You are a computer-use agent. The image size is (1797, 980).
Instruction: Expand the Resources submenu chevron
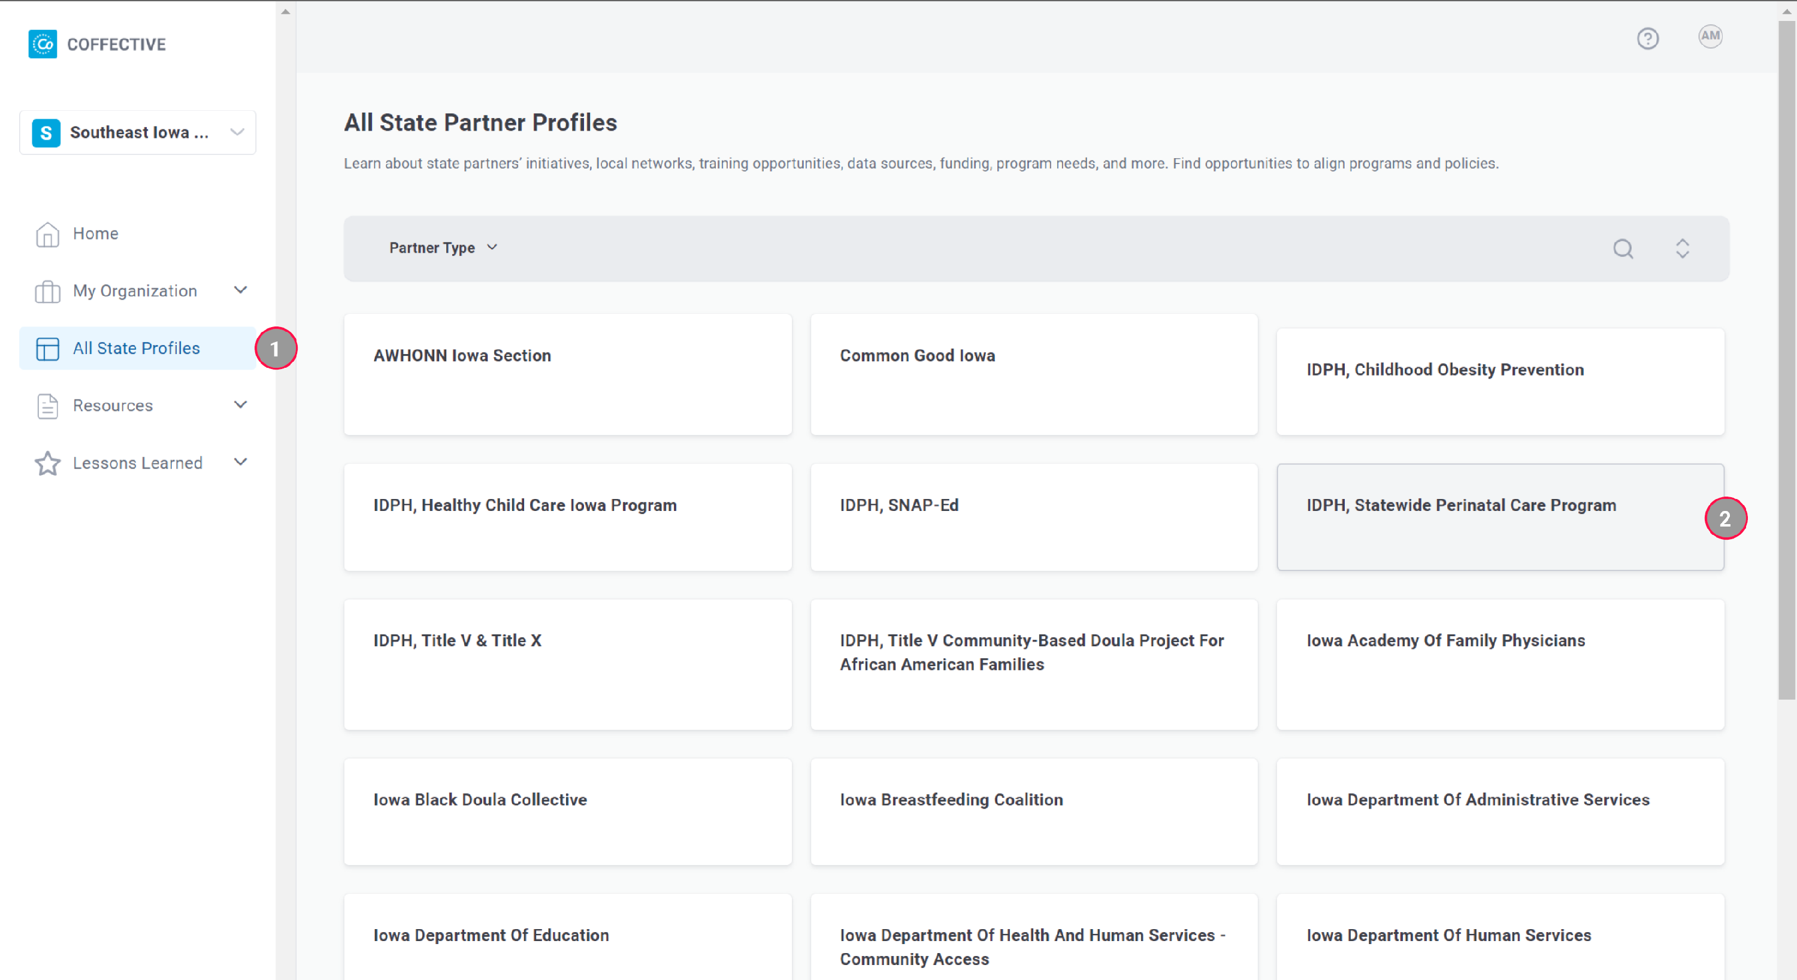pos(241,404)
